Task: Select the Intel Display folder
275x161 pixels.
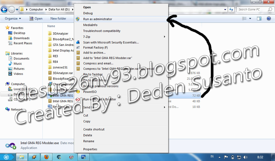Action: coord(63,50)
